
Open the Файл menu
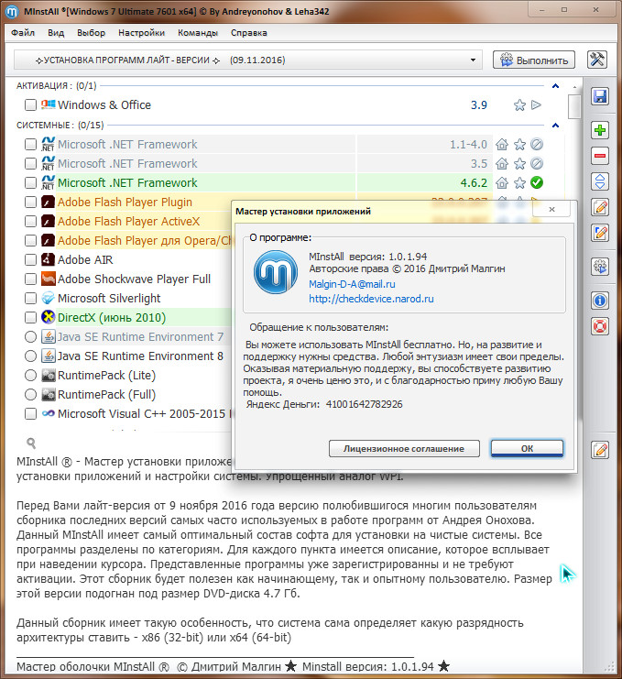point(23,33)
